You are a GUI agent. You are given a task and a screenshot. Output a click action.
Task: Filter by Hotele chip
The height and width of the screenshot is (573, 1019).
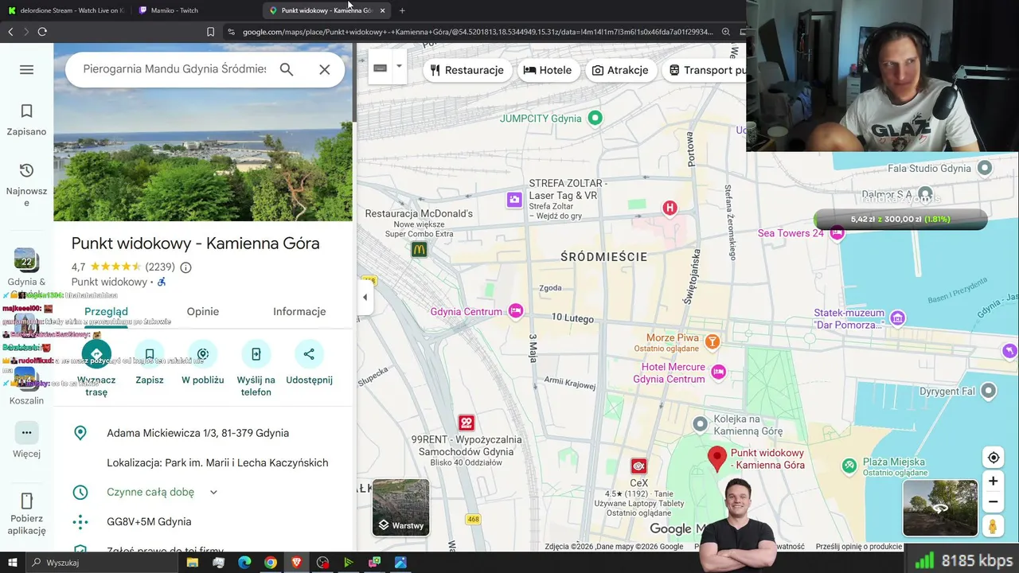pos(548,70)
